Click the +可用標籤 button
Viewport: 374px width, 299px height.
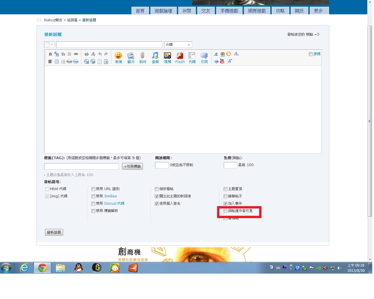[x=132, y=166]
